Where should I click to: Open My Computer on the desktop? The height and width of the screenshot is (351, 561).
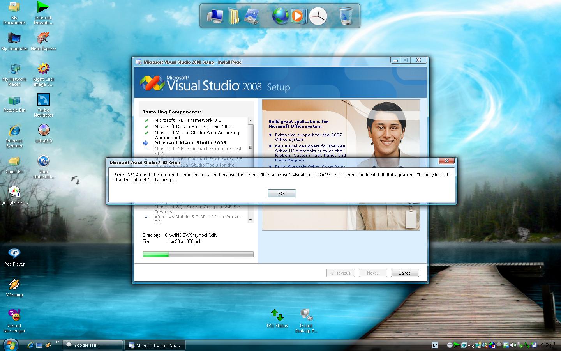[14, 41]
